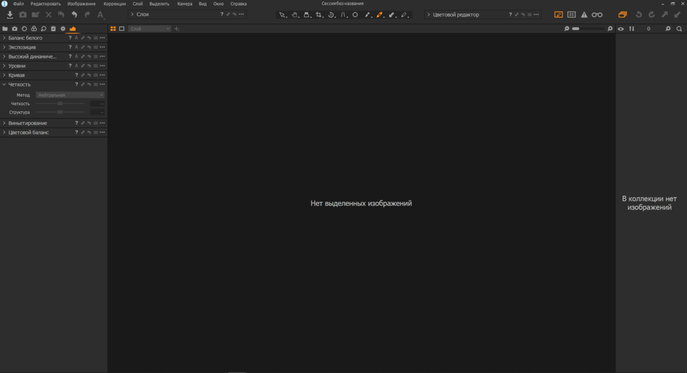Open the Метод Нейтральная dropdown

pos(70,95)
